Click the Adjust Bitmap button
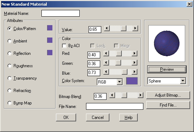This screenshot has height=132, width=194. pos(168,95)
